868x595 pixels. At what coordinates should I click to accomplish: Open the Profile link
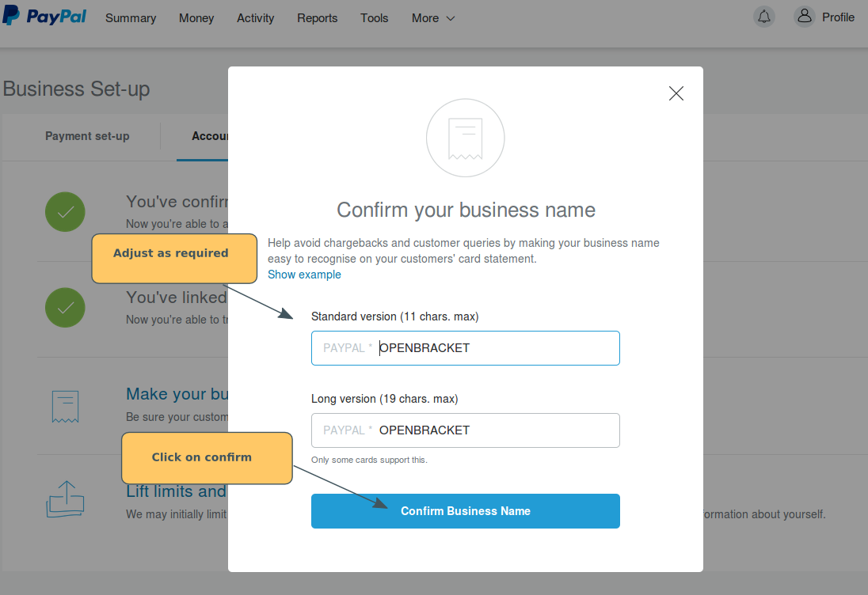coord(838,17)
